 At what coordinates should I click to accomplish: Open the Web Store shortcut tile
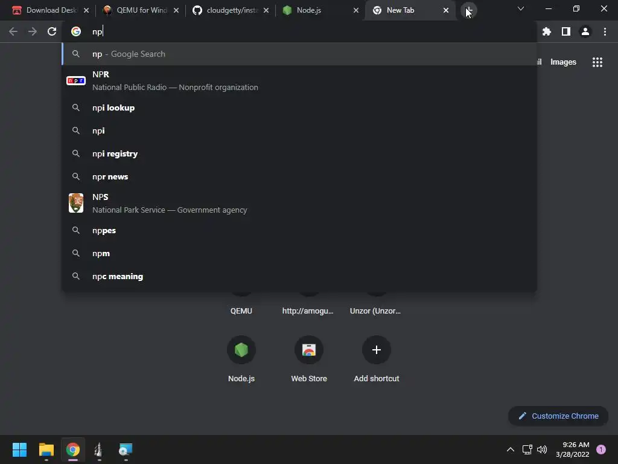309,350
